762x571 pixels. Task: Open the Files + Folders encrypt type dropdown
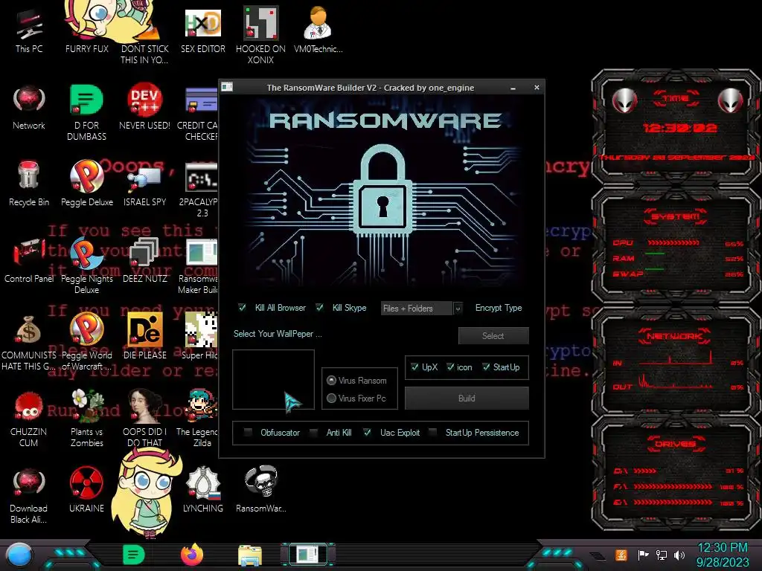click(421, 309)
